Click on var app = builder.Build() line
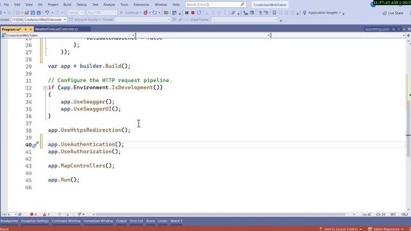The height and width of the screenshot is (231, 411). 89,66
